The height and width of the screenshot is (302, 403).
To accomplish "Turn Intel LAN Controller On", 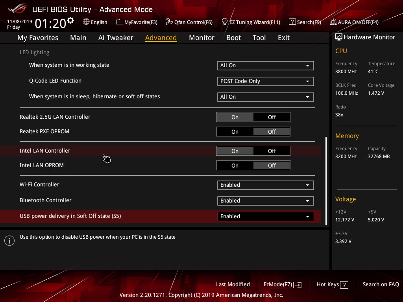I will (235, 151).
